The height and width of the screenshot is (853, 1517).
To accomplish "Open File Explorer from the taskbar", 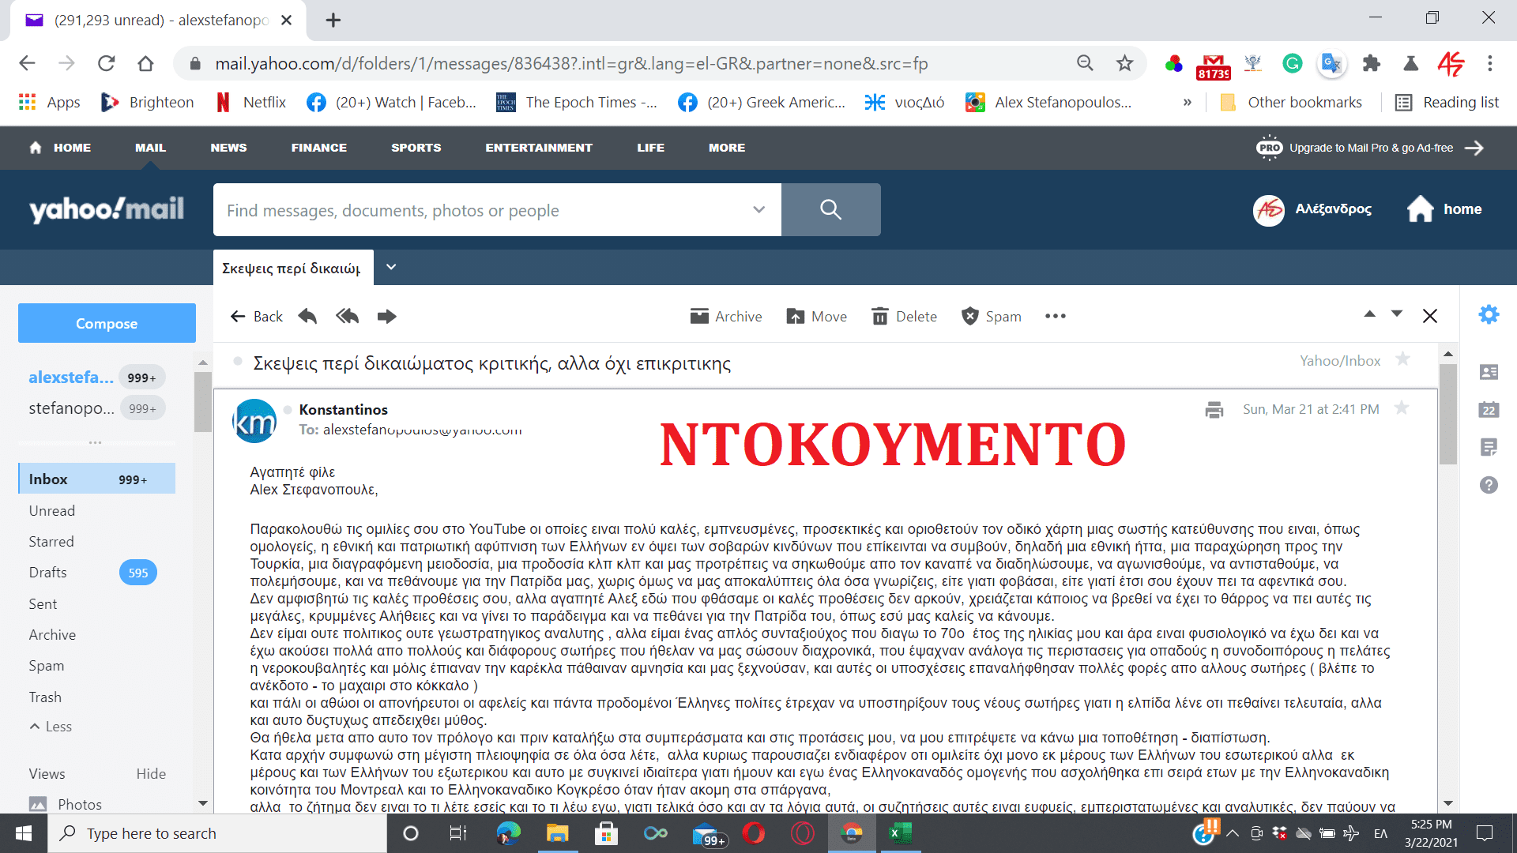I will tap(557, 833).
